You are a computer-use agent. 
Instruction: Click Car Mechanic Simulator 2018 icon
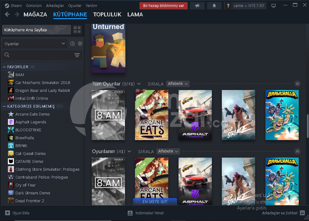[x=11, y=82]
